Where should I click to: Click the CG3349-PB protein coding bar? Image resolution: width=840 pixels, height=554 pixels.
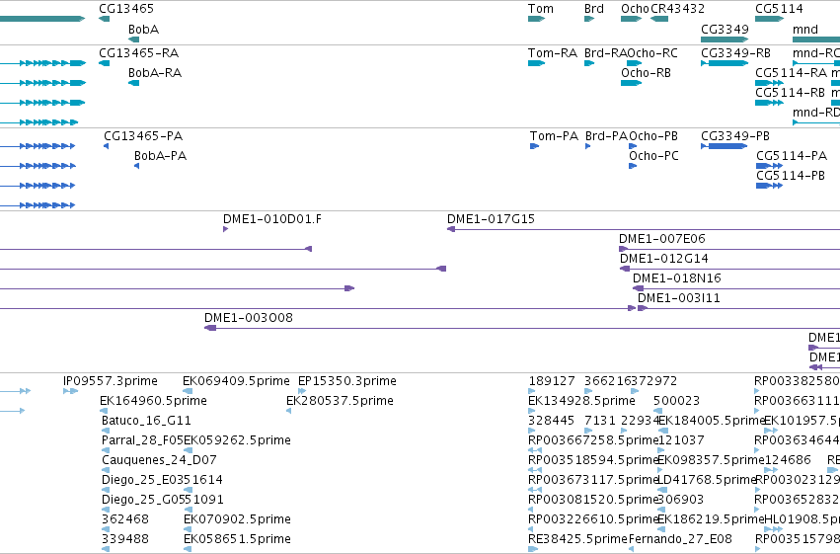727,146
